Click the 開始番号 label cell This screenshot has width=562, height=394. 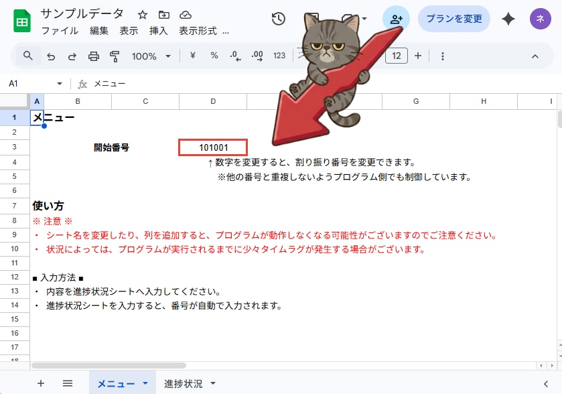(111, 147)
